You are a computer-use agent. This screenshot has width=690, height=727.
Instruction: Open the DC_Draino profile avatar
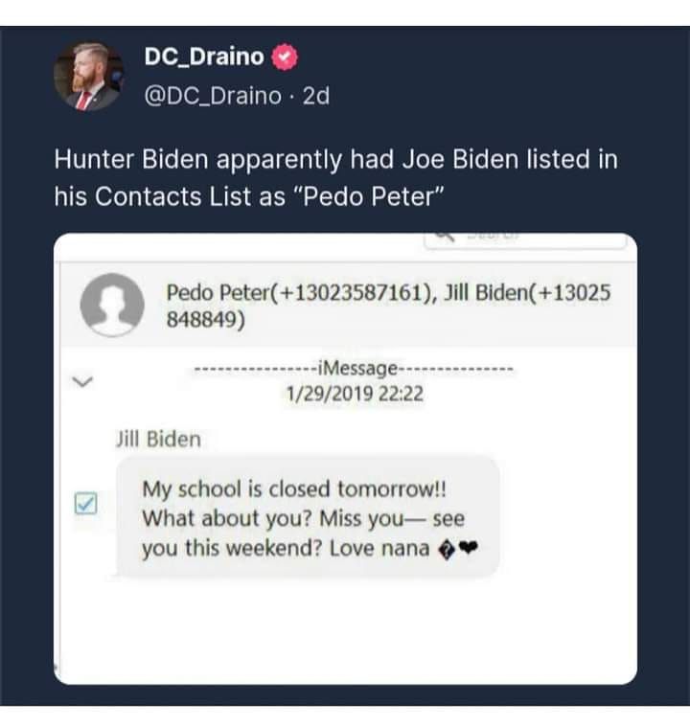tap(88, 78)
